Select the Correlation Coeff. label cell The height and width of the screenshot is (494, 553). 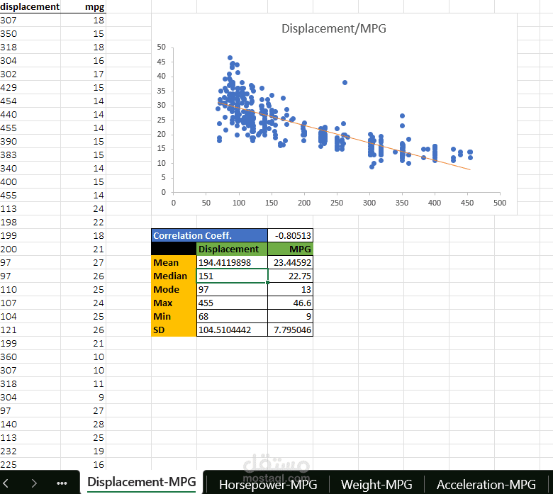pos(209,235)
